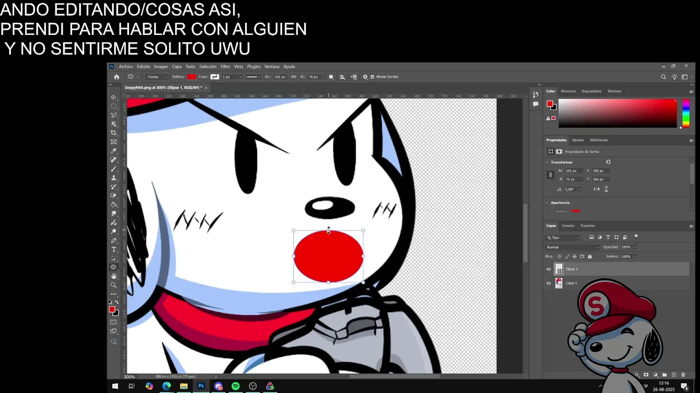This screenshot has height=393, width=700.
Task: Open path alignment options
Action: click(x=342, y=77)
